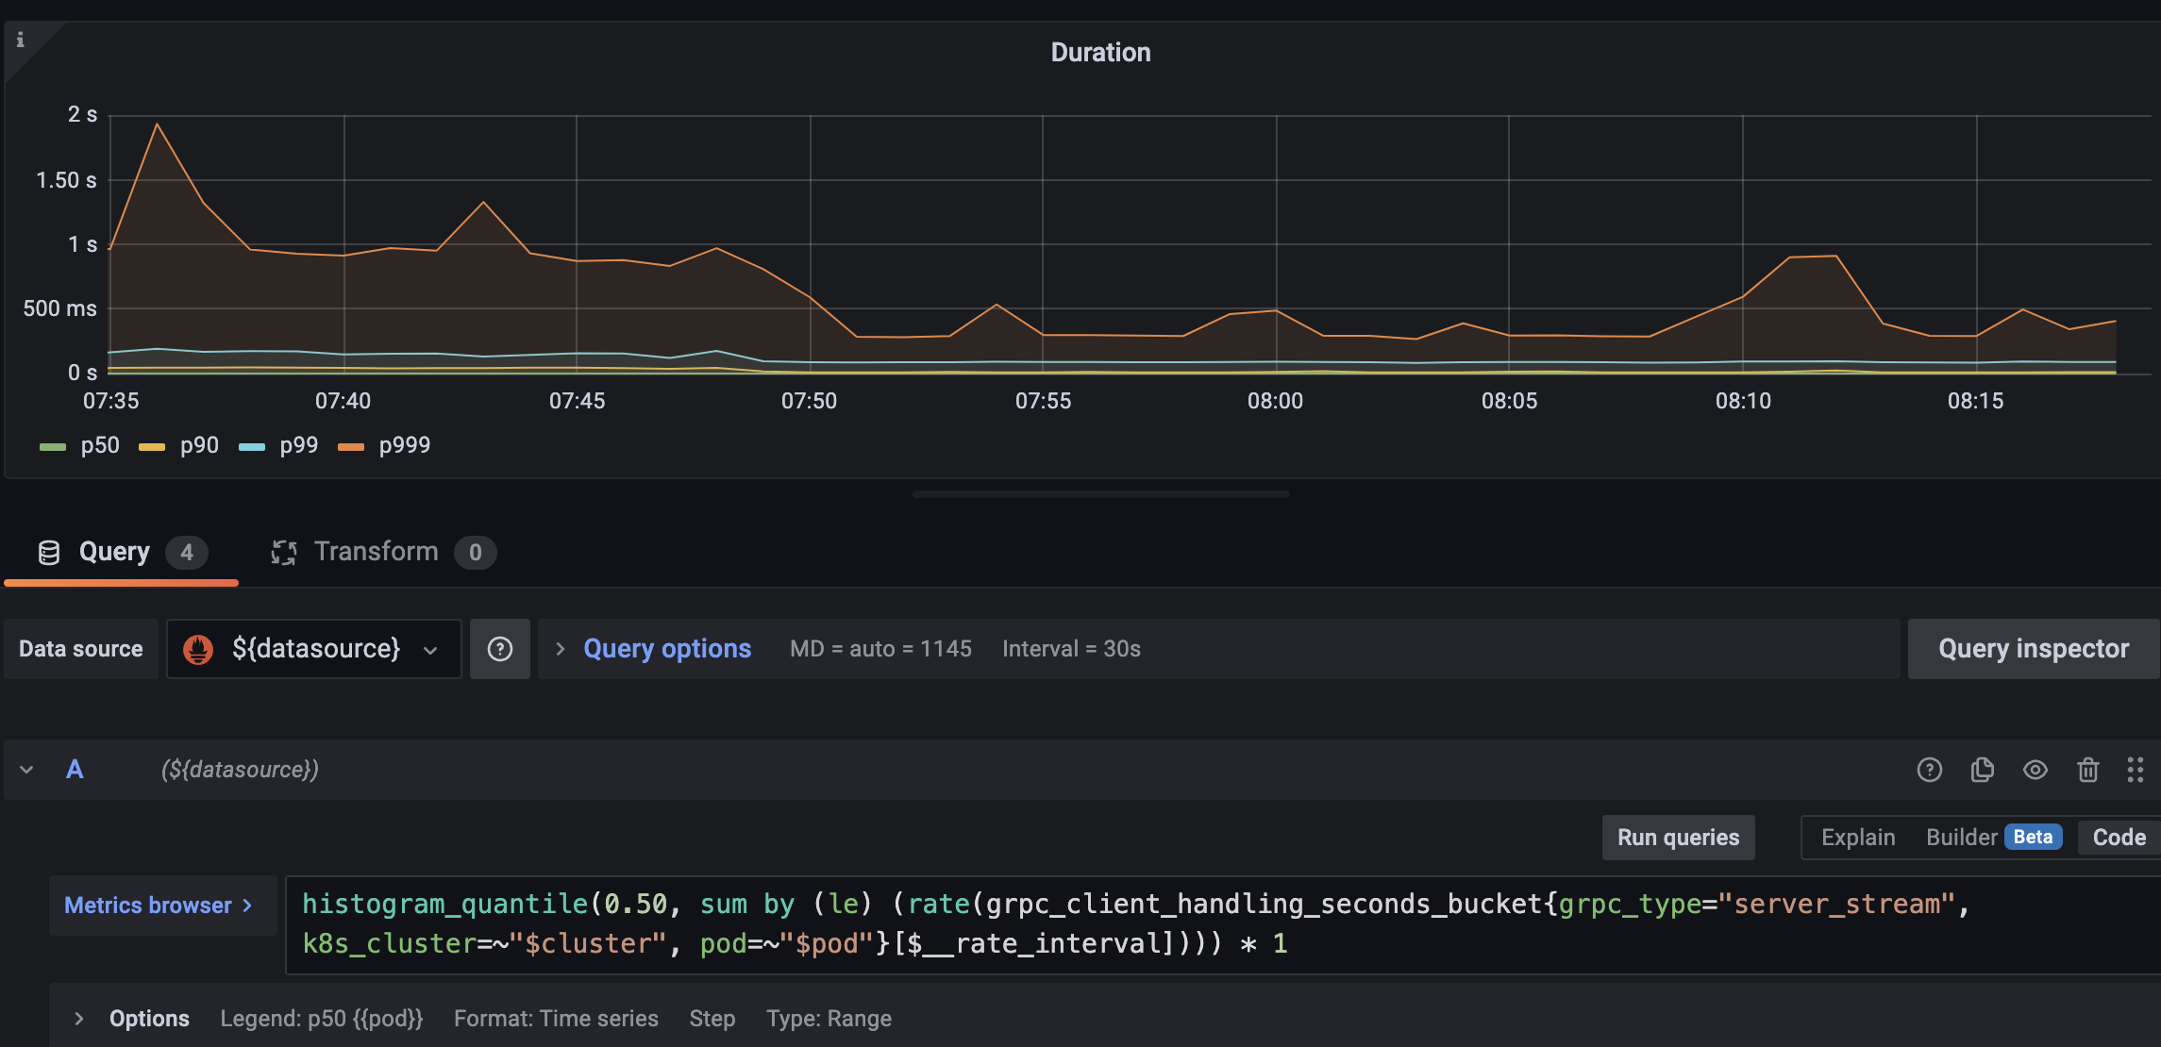Switch query editor to Code mode
Screen dimensions: 2161x1047
click(2119, 838)
